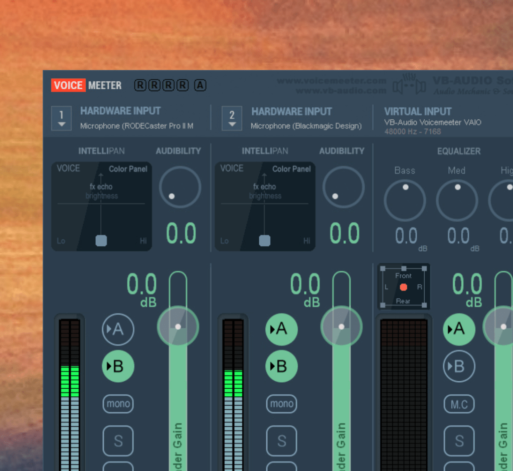Click the Bass equalizer knob
This screenshot has height=471, width=513.
[x=405, y=200]
